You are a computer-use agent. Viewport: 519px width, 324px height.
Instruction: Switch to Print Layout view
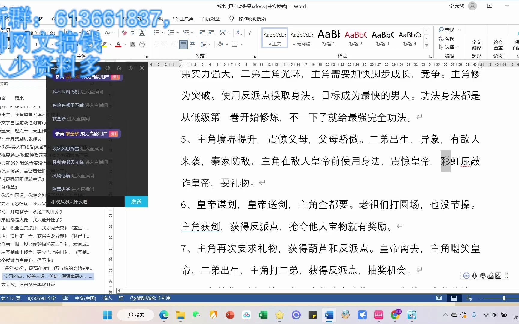point(454,298)
